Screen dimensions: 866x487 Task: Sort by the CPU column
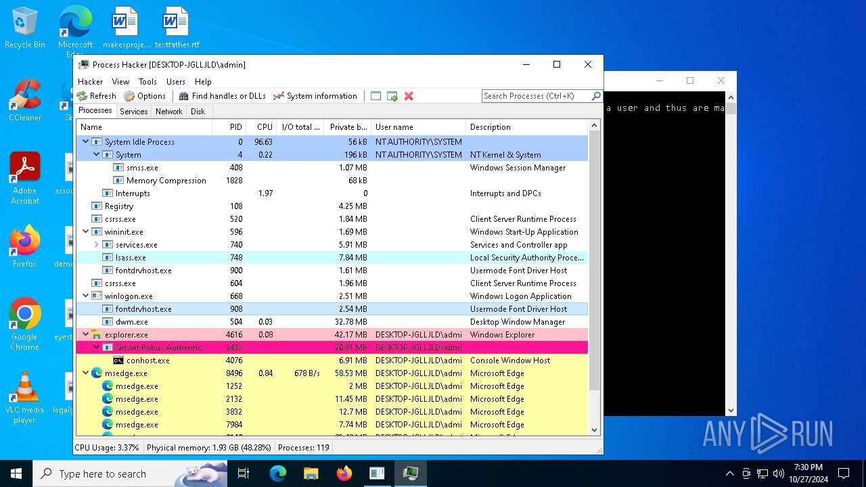[261, 127]
